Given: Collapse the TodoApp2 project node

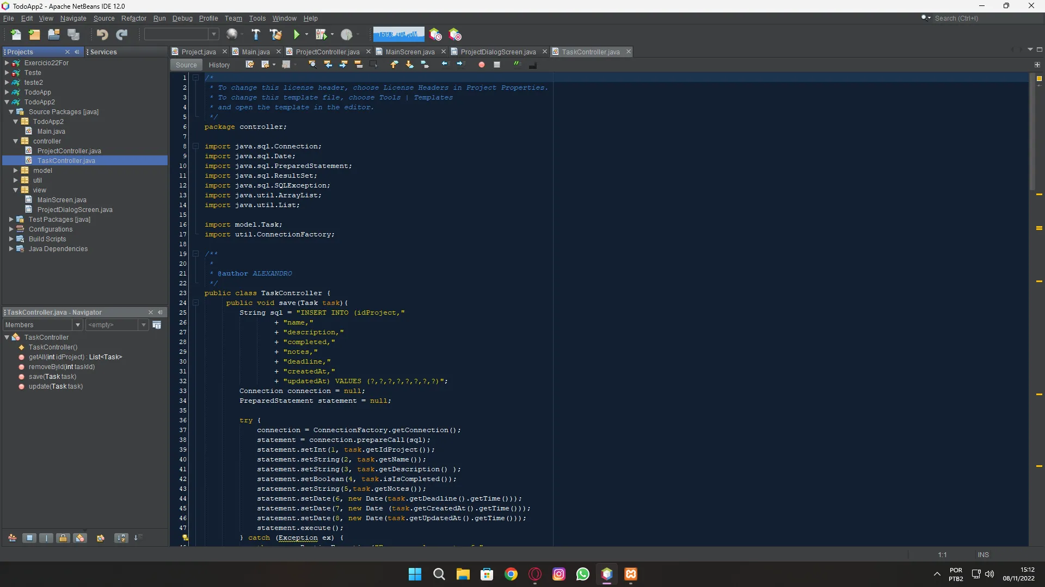Looking at the screenshot, I should [x=7, y=102].
